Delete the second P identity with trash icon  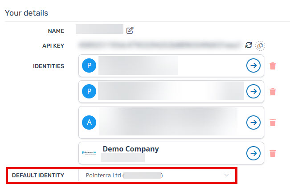pos(273,92)
